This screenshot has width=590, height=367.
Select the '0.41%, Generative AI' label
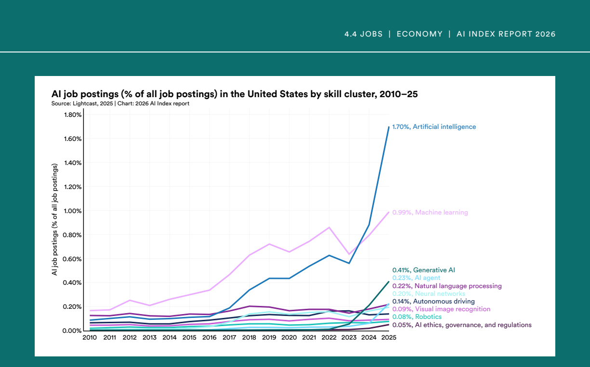(x=424, y=270)
